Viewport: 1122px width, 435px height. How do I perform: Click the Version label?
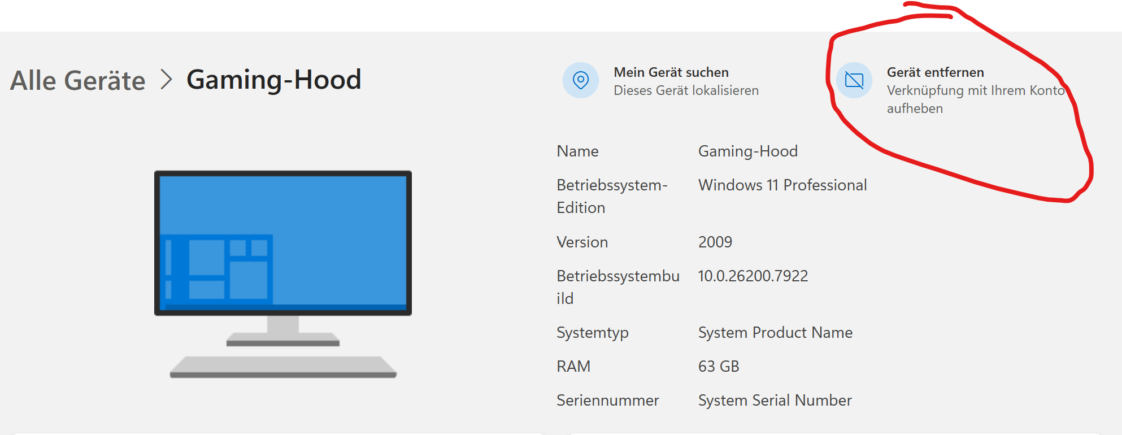(582, 242)
